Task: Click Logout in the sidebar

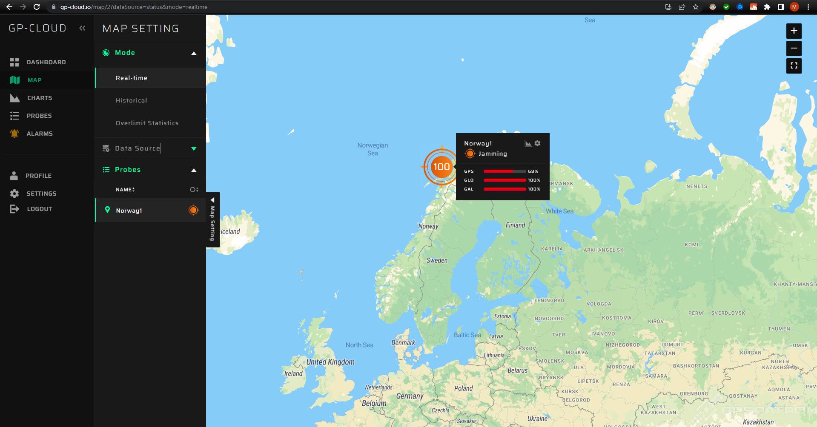Action: 40,209
